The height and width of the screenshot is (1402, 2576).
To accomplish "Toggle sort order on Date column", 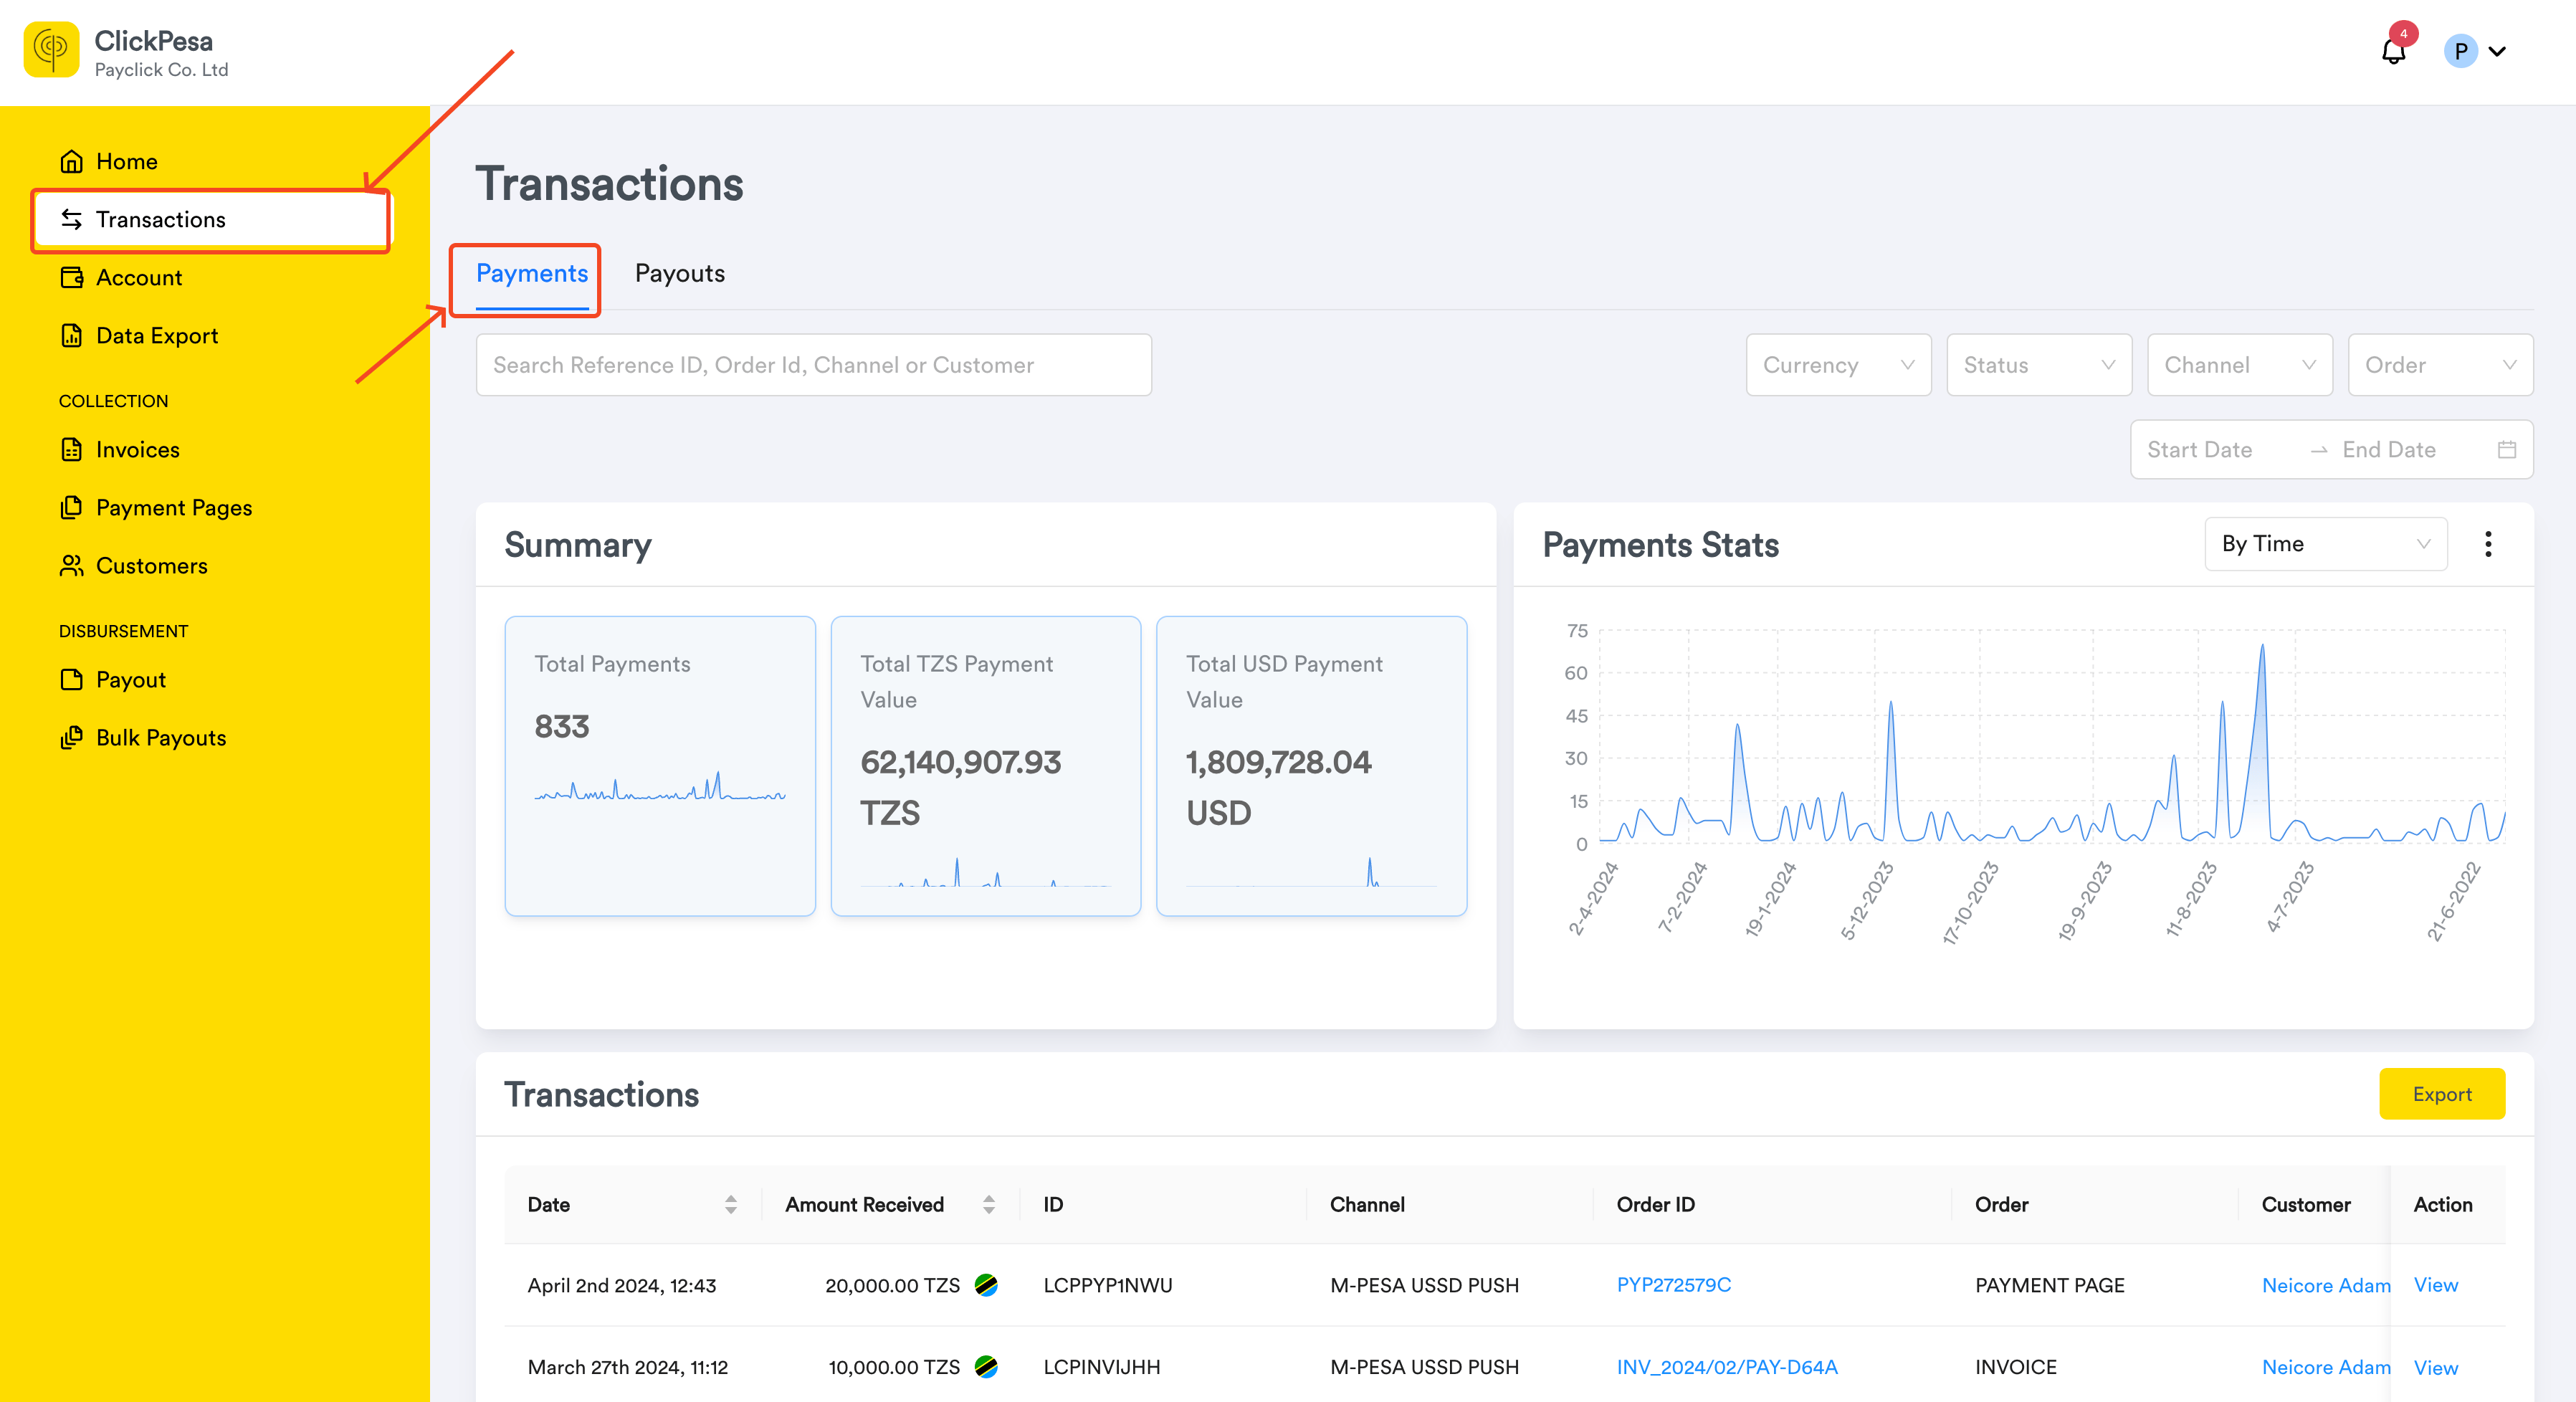I will click(x=731, y=1205).
